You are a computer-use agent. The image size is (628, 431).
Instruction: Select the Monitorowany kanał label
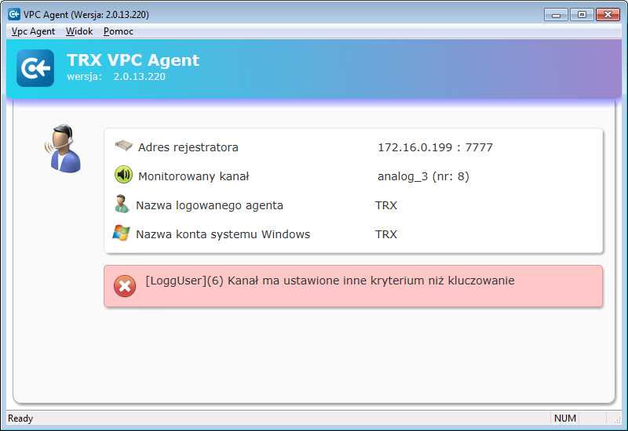(x=193, y=176)
